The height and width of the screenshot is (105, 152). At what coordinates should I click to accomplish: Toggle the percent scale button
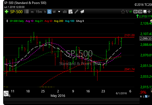click(146, 96)
